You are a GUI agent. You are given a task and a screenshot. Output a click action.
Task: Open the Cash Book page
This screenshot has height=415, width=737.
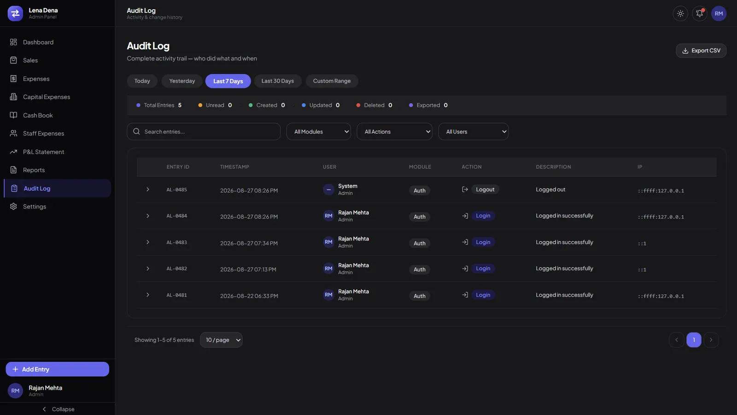[57, 115]
